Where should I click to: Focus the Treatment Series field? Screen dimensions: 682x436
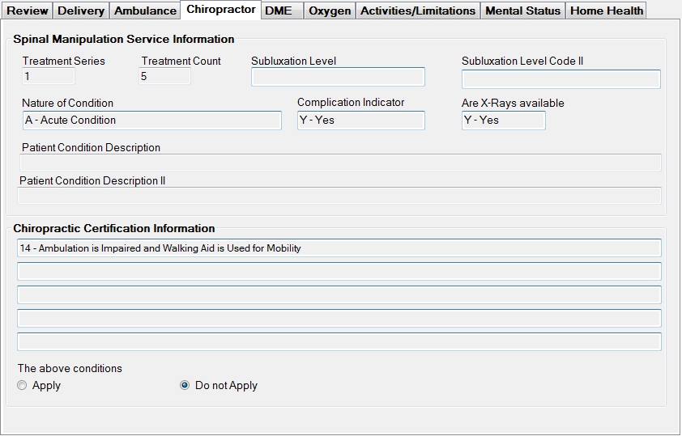click(x=49, y=77)
